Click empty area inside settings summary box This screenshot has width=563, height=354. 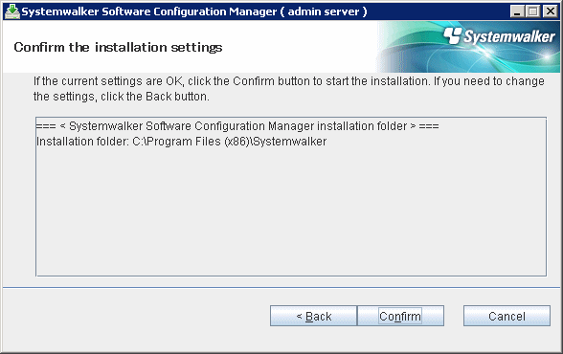pos(291,211)
